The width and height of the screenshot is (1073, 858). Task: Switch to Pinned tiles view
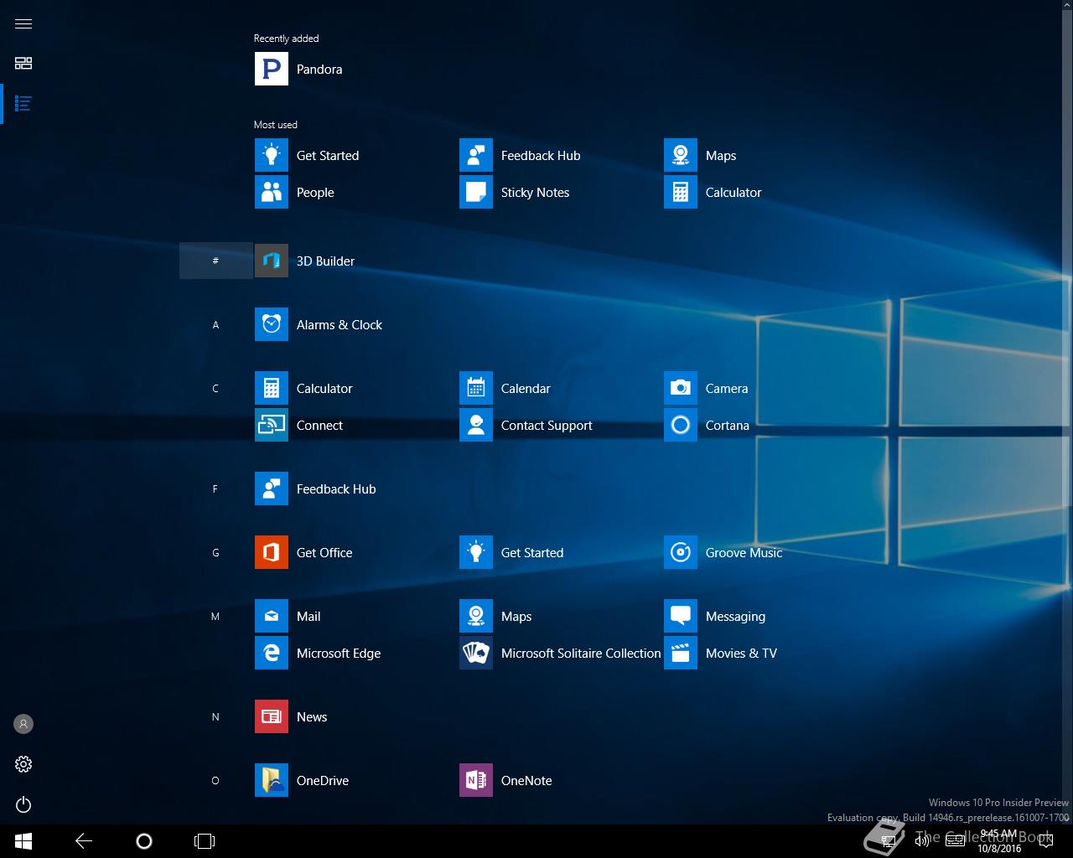23,64
